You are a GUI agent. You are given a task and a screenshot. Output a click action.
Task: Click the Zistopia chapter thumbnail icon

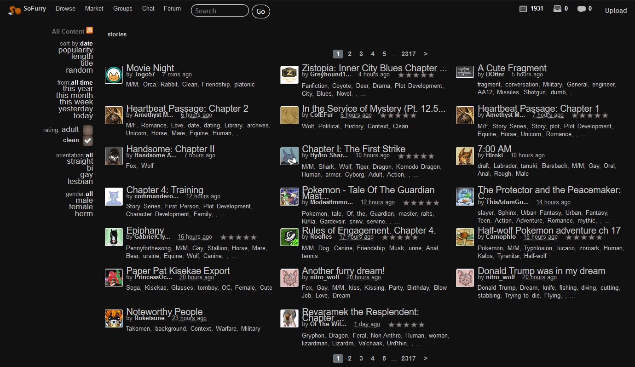pyautogui.click(x=289, y=74)
